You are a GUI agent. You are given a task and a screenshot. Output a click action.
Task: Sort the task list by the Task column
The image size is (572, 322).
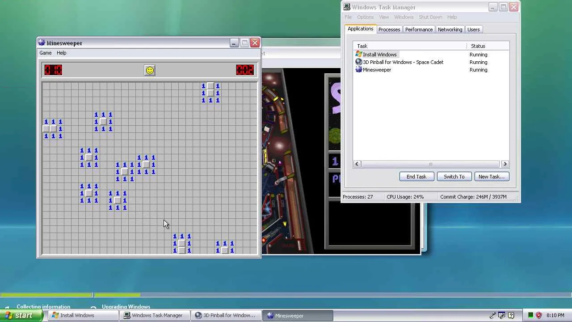[410, 46]
